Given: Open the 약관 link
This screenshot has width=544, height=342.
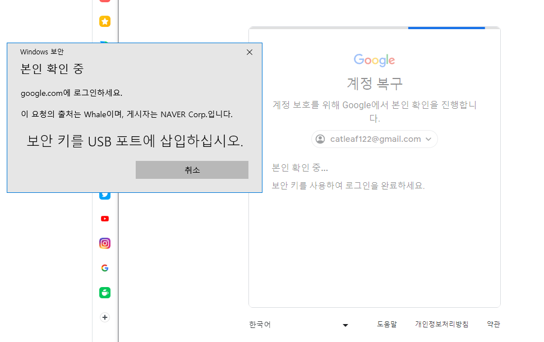Looking at the screenshot, I should 494,324.
